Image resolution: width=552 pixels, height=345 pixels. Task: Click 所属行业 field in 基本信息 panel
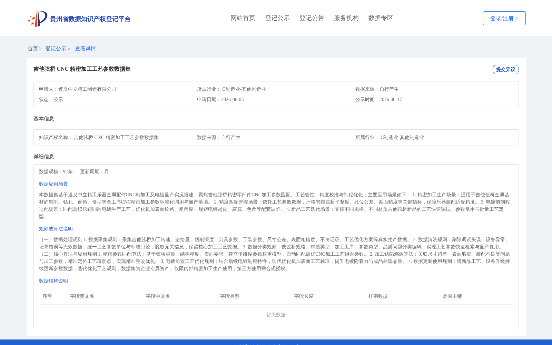coord(390,137)
